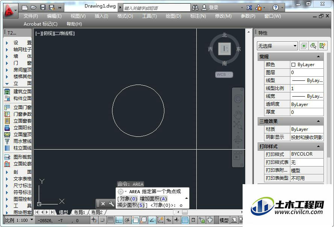Open 建筑立面 tool
The width and height of the screenshot is (334, 227).
pyautogui.click(x=18, y=91)
